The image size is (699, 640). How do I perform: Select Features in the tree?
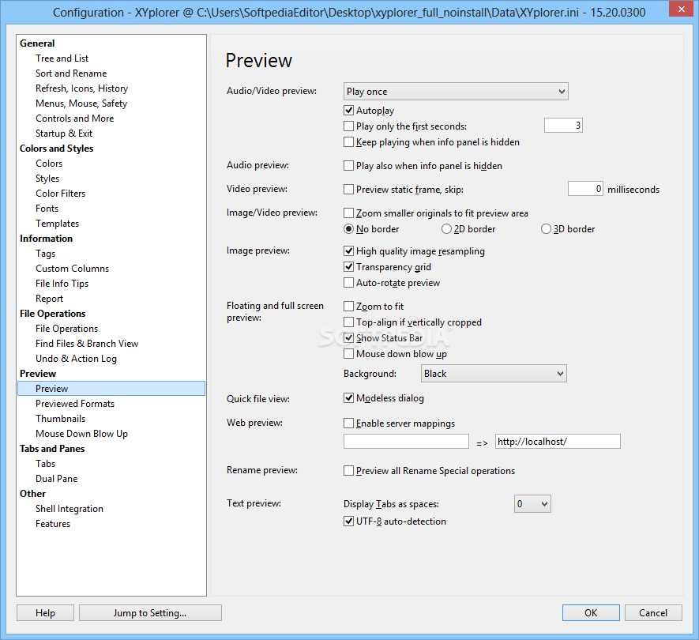pyautogui.click(x=53, y=524)
